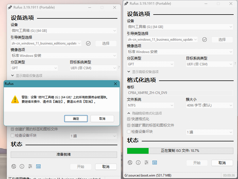Click target system help question mark, left window
The width and height of the screenshot is (238, 179).
pyautogui.click(x=119, y=67)
